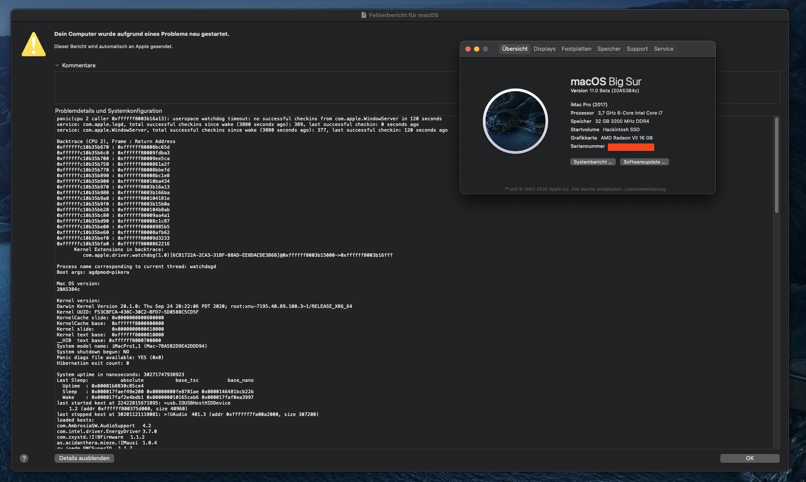Viewport: 806px width, 482px height.
Task: Click the 'Backtrace (CPU 2)' header line
Action: [116, 141]
